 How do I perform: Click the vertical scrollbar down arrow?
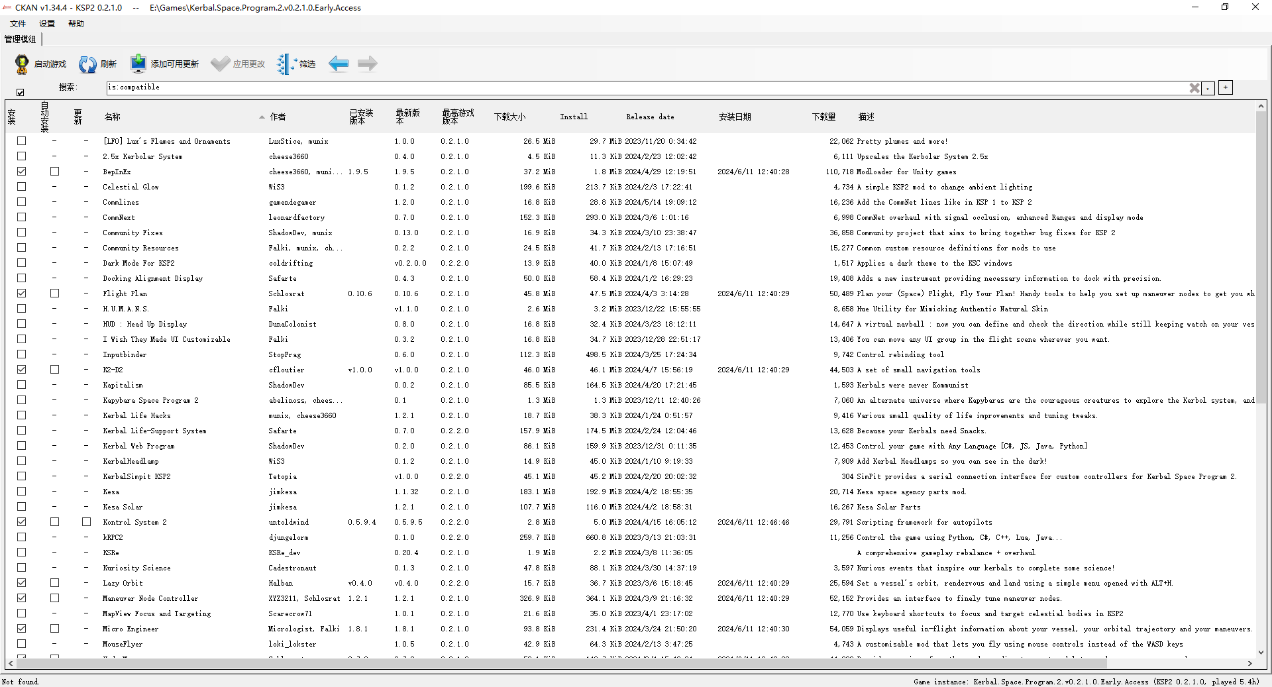1261,652
